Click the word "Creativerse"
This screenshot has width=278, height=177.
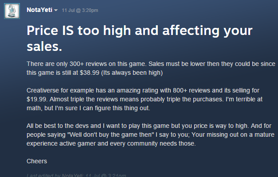click(43, 89)
